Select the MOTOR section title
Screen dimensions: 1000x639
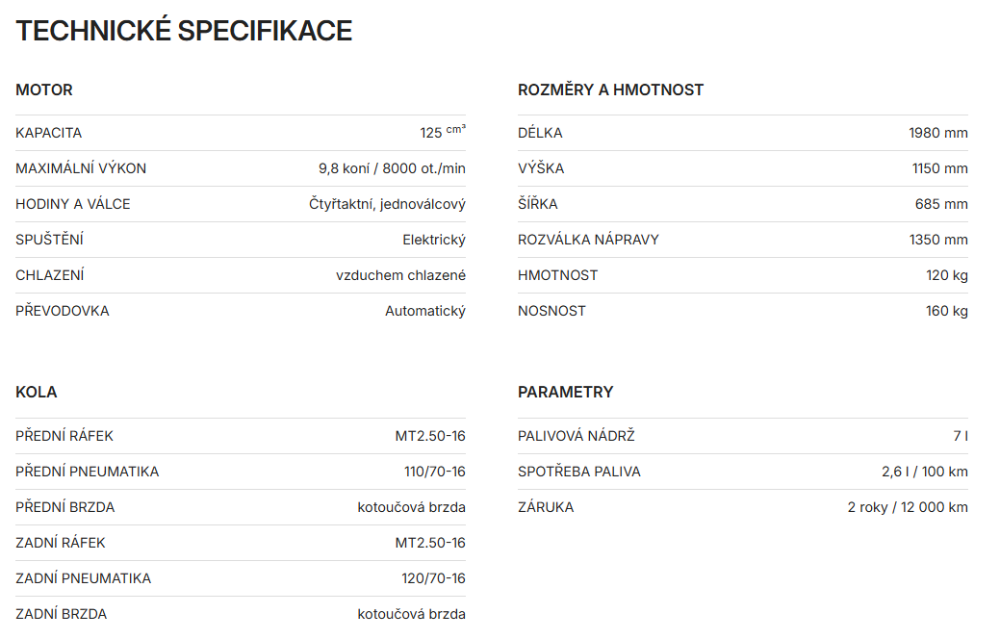point(44,89)
